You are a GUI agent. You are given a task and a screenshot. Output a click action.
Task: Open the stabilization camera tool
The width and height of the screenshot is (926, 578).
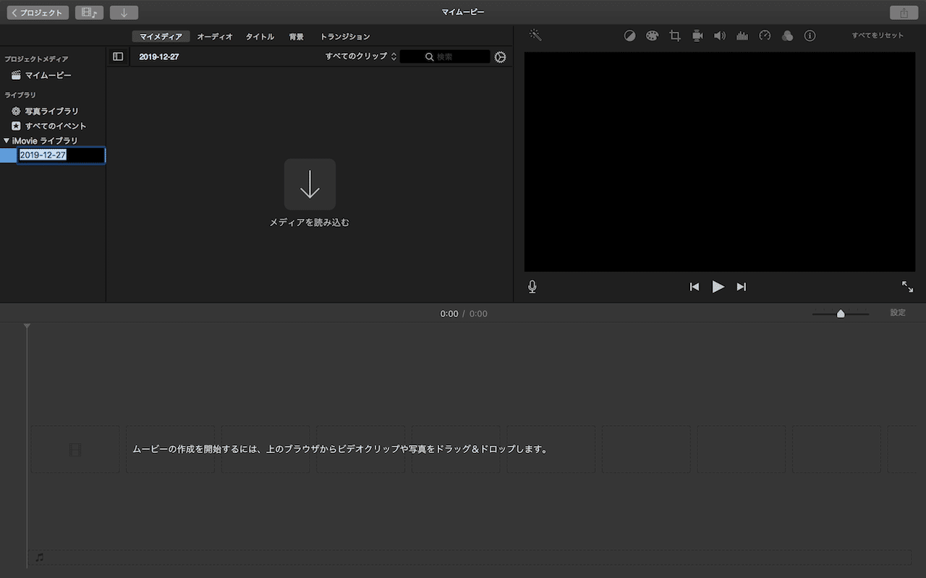697,35
